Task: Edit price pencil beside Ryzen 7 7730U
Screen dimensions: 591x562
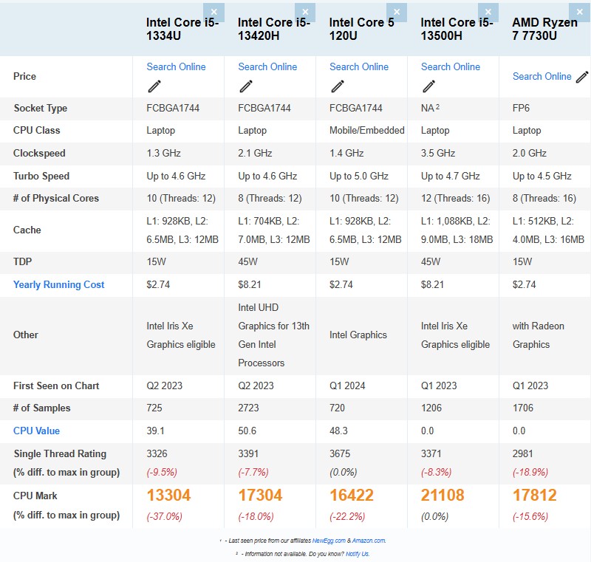Action: point(582,77)
